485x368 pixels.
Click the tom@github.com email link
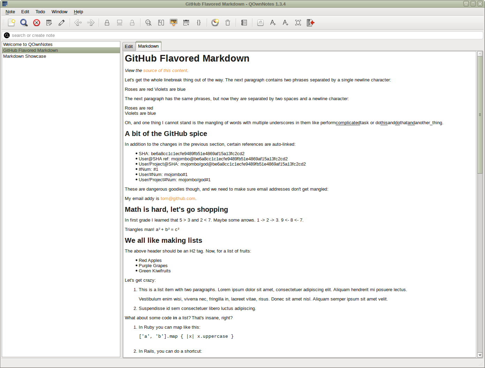(x=178, y=199)
